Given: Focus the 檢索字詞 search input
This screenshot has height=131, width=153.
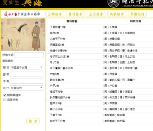Looking at the screenshot, I should click(29, 55).
